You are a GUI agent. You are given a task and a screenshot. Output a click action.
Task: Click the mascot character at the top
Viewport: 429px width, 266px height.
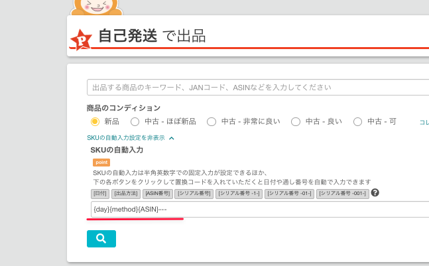[x=91, y=7]
